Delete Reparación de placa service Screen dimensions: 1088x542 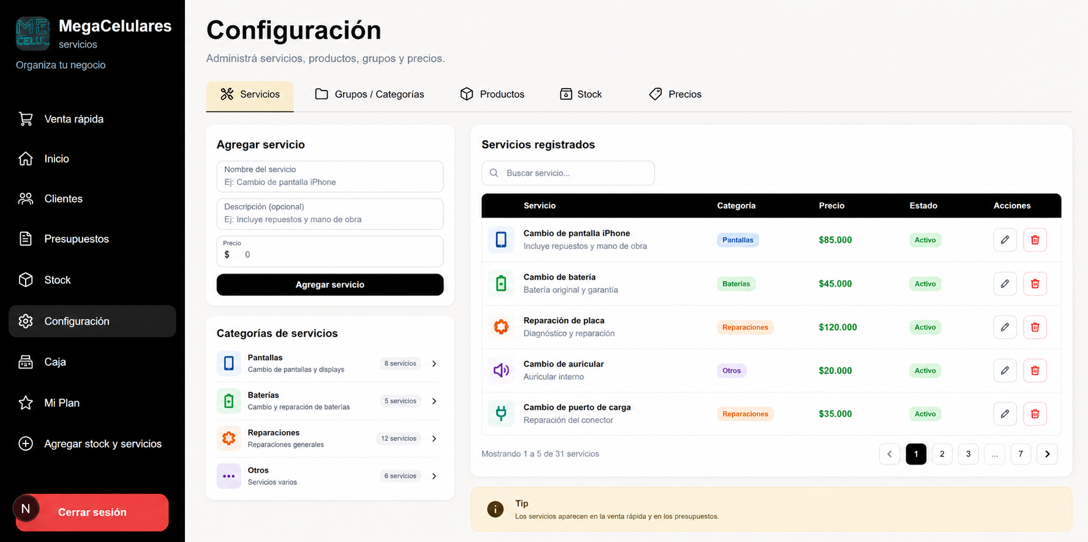click(x=1035, y=327)
